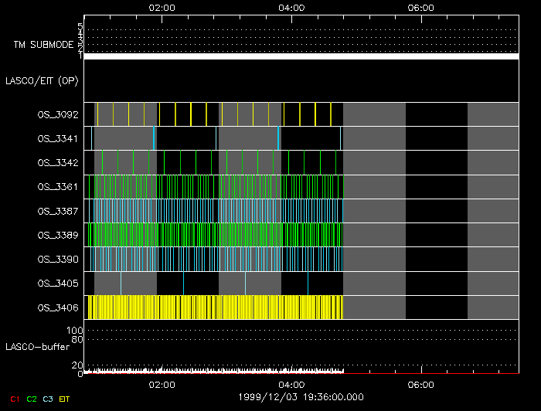Select the OS_3406 row label
Viewport: 541px width, 411px height.
point(58,308)
